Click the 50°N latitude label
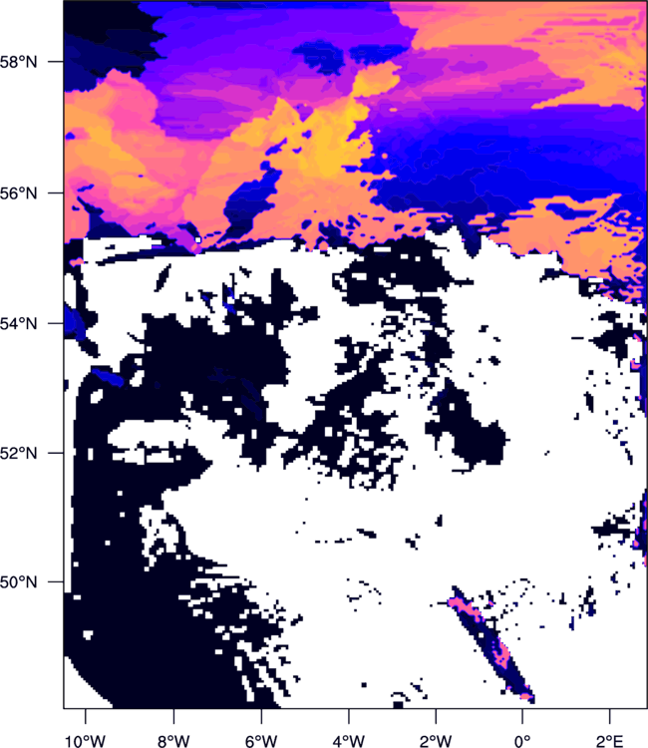Viewport: 648px width, 748px height. pyautogui.click(x=18, y=582)
